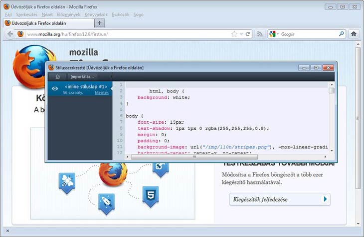Click the Új button in Style Editor

click(57, 77)
